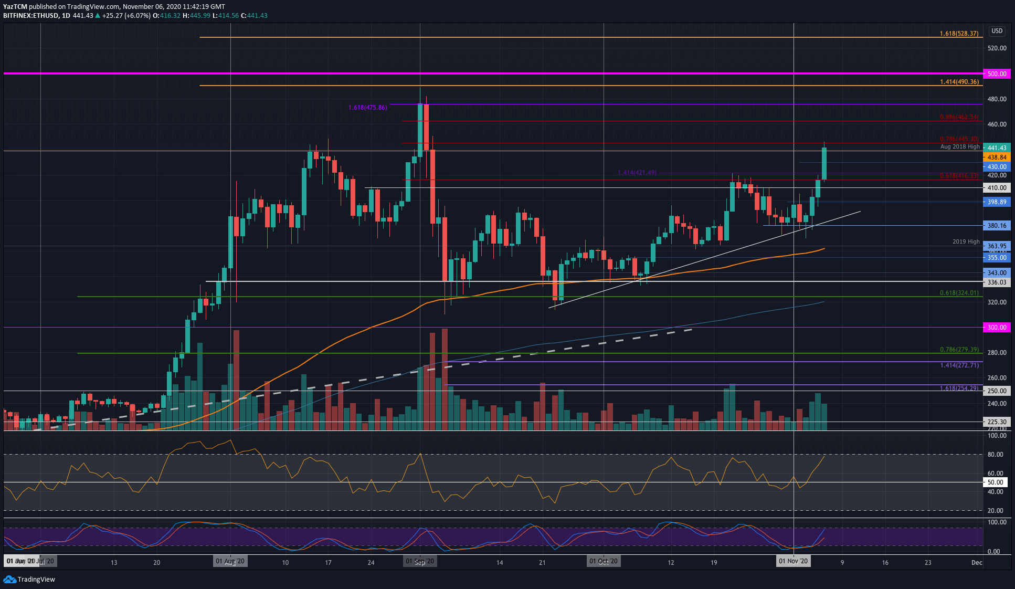Select the magenta 300.00 price label
This screenshot has height=589, width=1015.
click(x=996, y=328)
